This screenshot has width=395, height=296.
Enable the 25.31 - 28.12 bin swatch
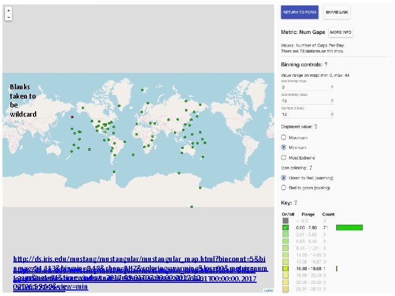(285, 289)
